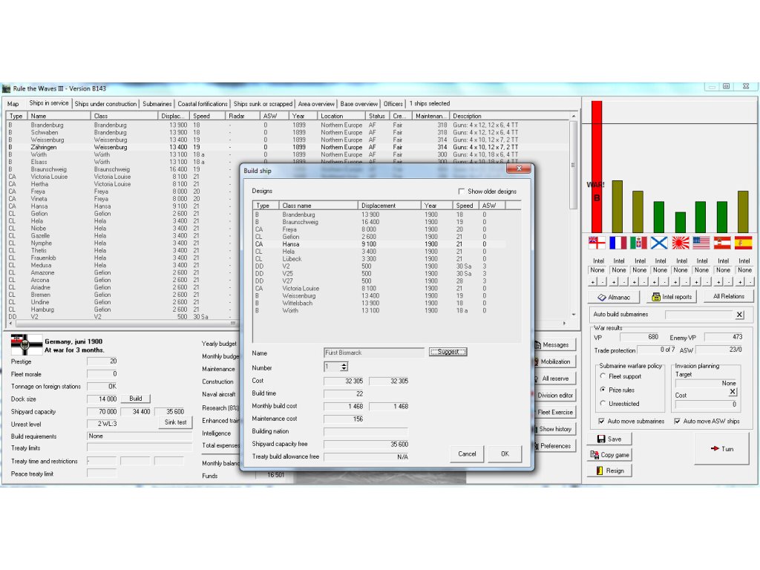Open the Coastal fortifications tab

coord(203,104)
